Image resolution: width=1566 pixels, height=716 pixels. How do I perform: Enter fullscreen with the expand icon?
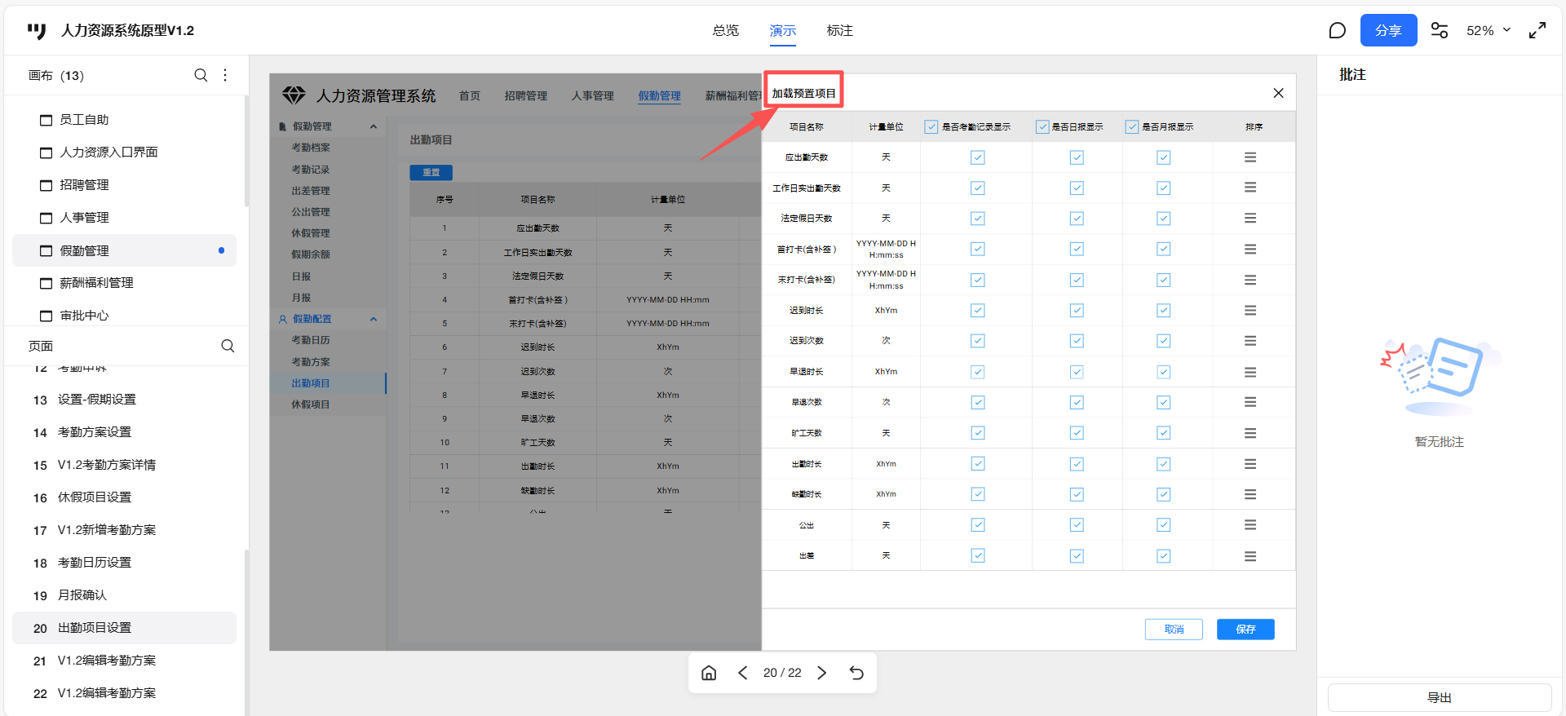click(x=1537, y=30)
